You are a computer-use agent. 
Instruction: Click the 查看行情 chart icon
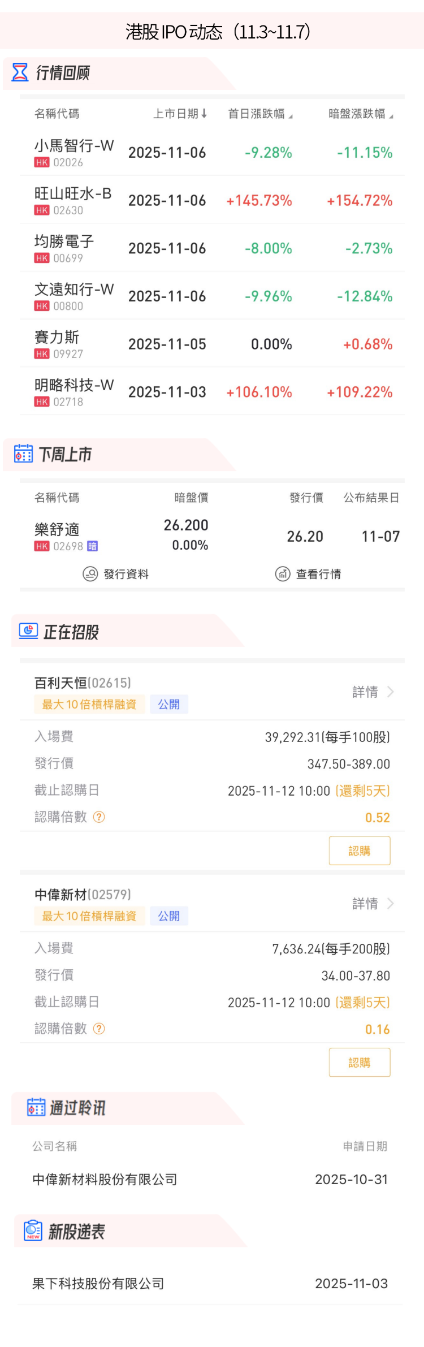[x=282, y=574]
